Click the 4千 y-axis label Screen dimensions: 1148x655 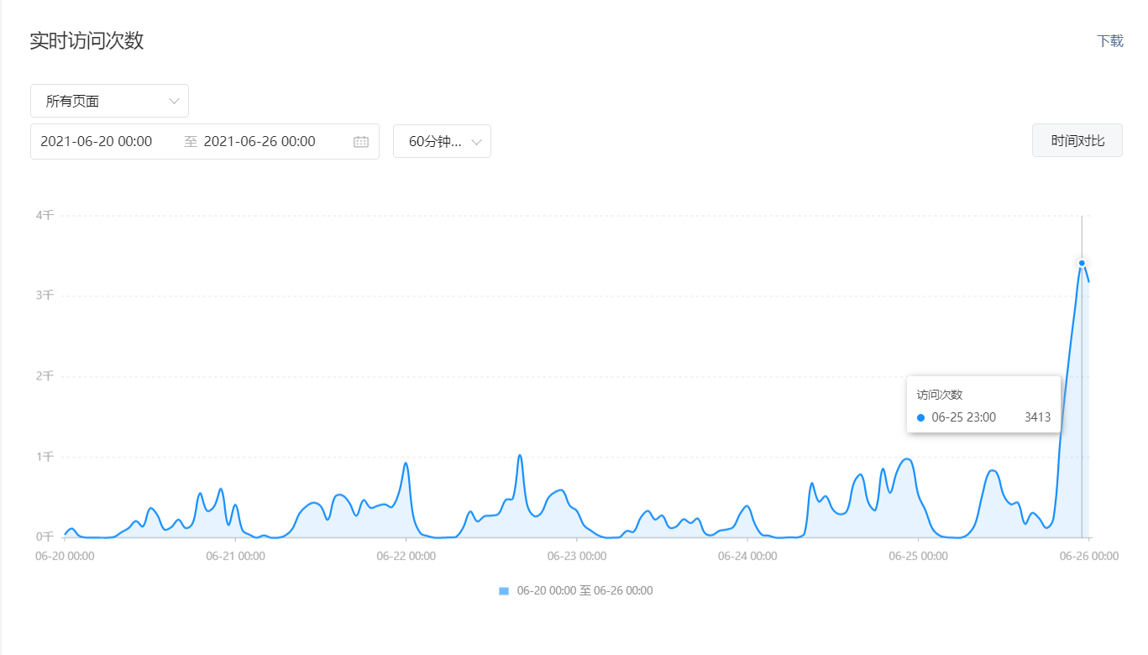[x=45, y=215]
